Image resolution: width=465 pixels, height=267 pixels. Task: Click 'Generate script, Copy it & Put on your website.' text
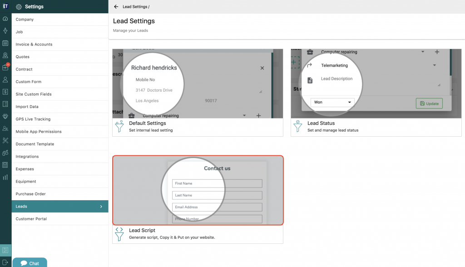tap(172, 237)
